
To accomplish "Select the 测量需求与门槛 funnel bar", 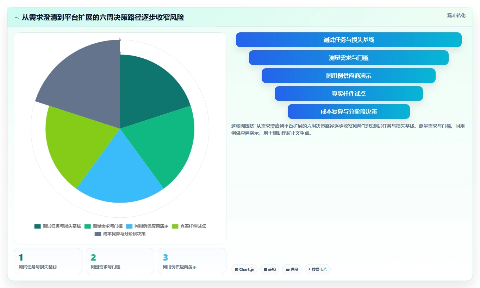I will pyautogui.click(x=349, y=58).
